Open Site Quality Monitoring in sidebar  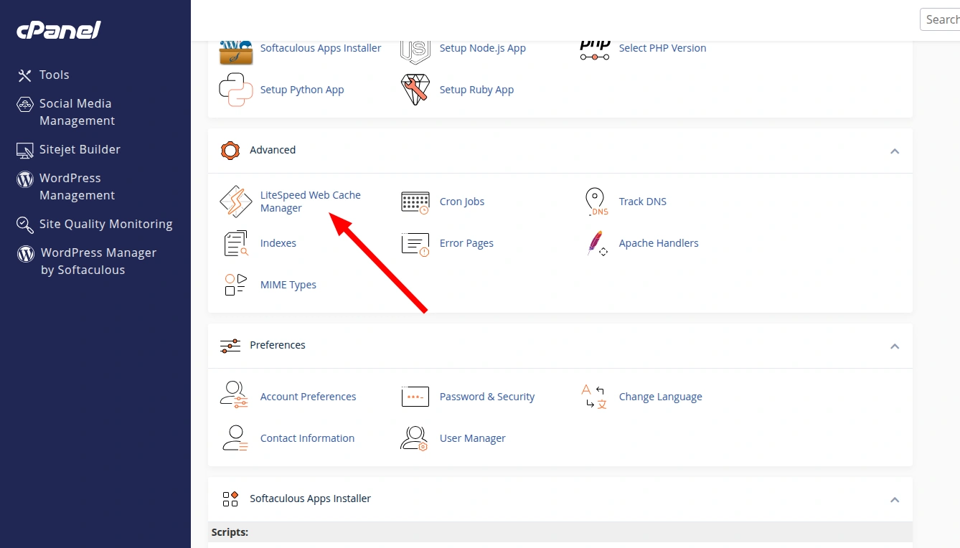tap(105, 224)
